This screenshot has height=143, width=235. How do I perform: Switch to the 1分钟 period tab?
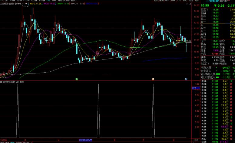(x=13, y=1)
